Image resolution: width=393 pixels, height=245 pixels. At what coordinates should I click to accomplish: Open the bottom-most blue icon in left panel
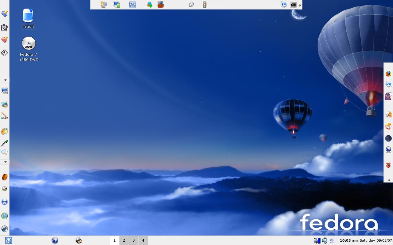click(5, 229)
